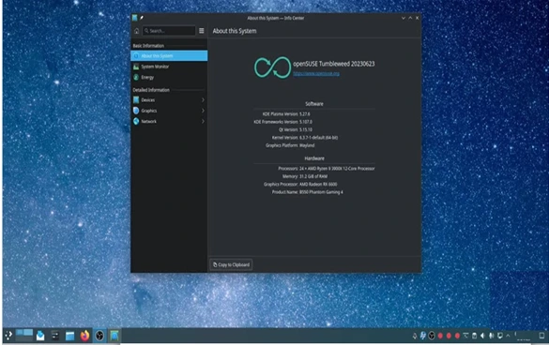Click the Software section heading

point(314,104)
